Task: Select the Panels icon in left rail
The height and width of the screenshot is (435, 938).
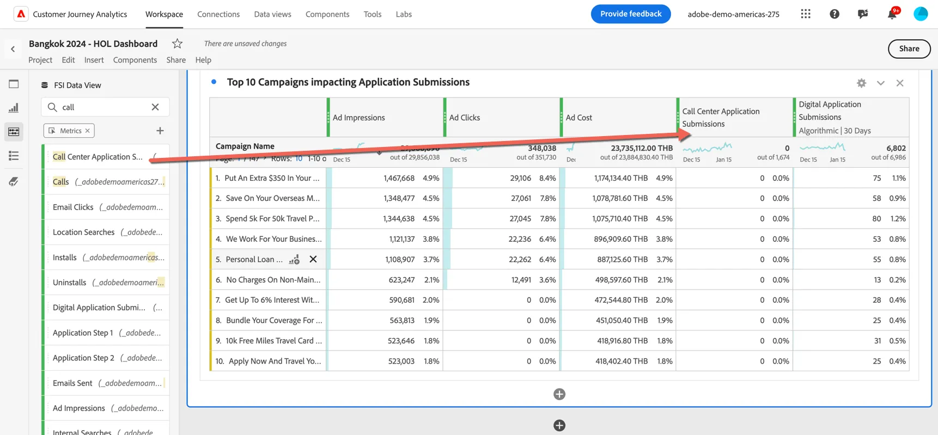Action: (14, 84)
